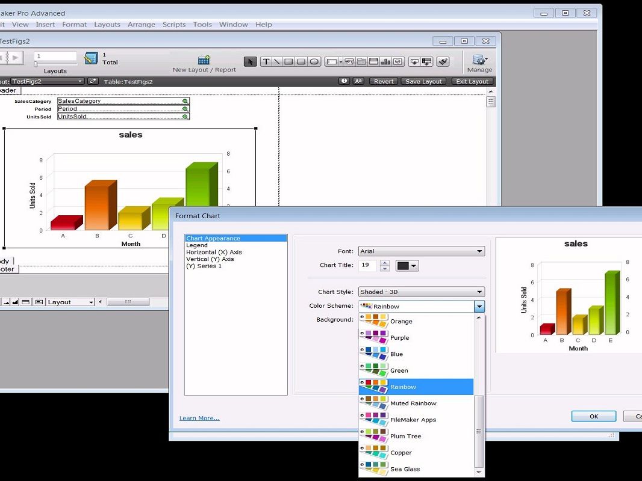Image resolution: width=642 pixels, height=481 pixels.
Task: Click the Field tool icon
Action: point(414,62)
